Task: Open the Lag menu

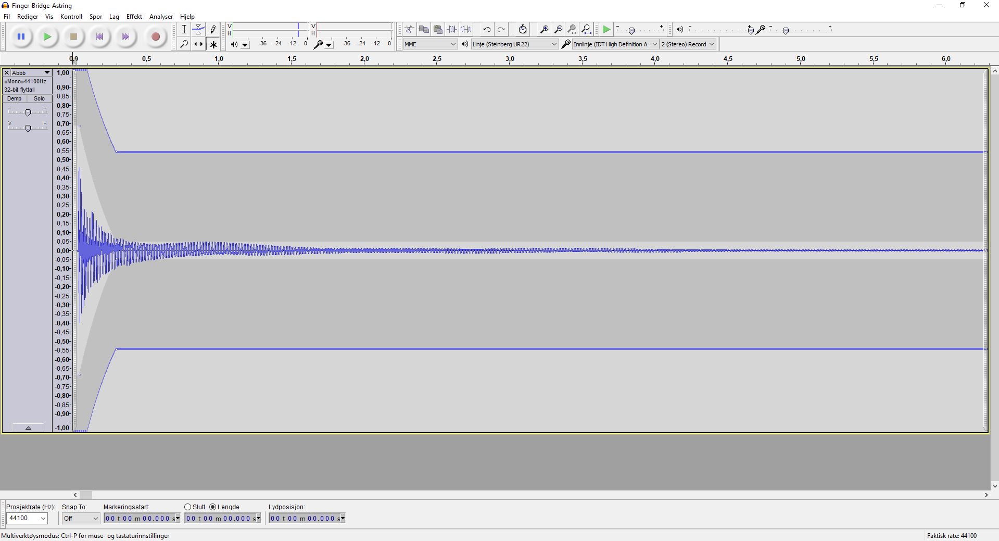Action: 114,17
